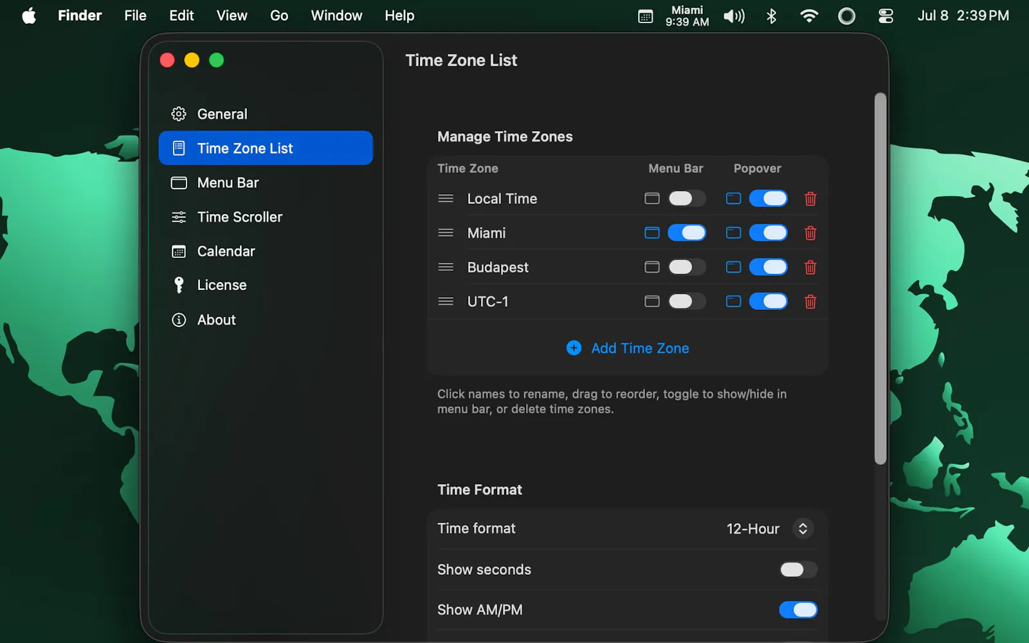The image size is (1029, 643).
Task: Turn off Miami popover toggle
Action: (x=769, y=233)
